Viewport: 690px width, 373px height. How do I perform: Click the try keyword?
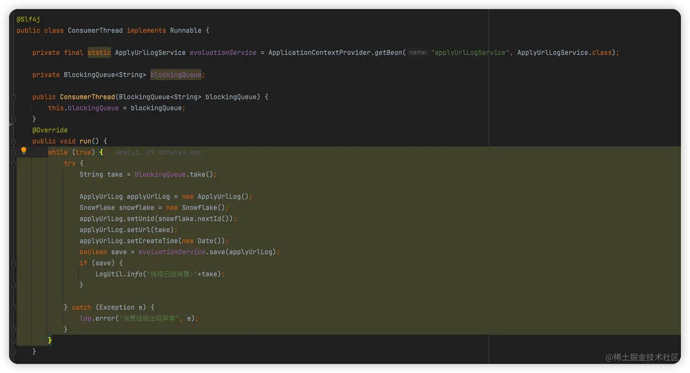(x=70, y=164)
